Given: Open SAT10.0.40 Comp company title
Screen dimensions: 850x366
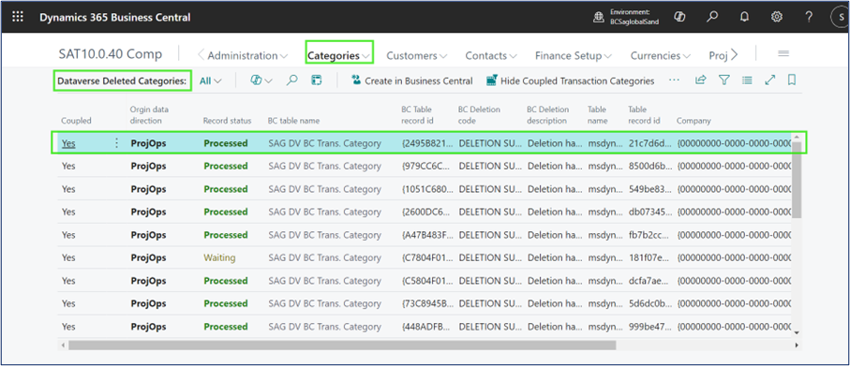Looking at the screenshot, I should [110, 54].
